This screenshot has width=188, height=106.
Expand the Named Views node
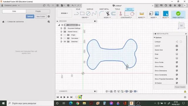[x=61, y=32]
